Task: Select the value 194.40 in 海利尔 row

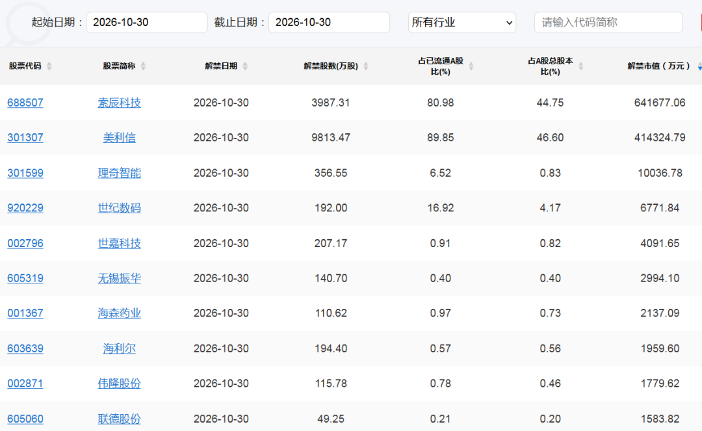Action: pyautogui.click(x=331, y=348)
